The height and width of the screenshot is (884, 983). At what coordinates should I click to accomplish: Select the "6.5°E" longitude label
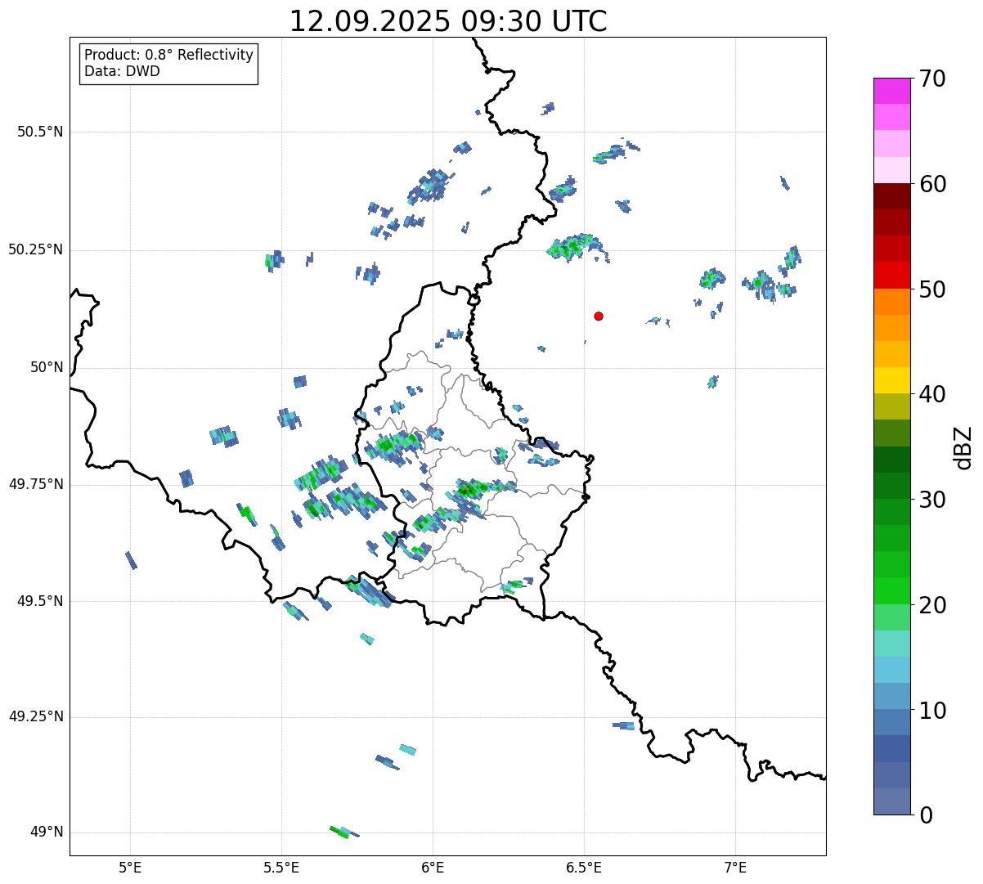tap(584, 867)
